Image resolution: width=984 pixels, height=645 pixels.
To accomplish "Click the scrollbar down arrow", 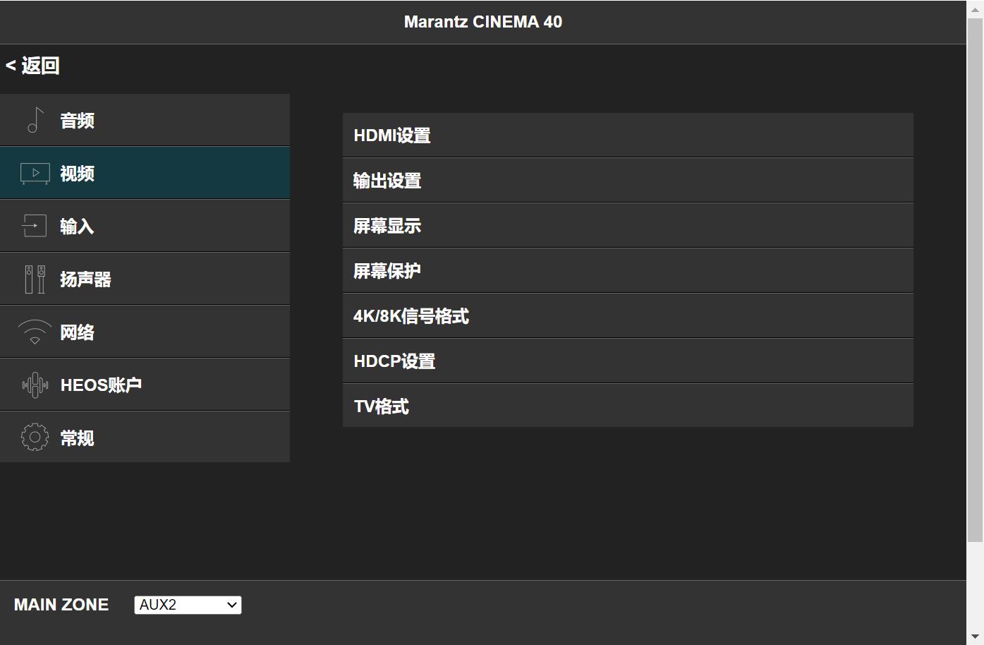I will pyautogui.click(x=976, y=637).
